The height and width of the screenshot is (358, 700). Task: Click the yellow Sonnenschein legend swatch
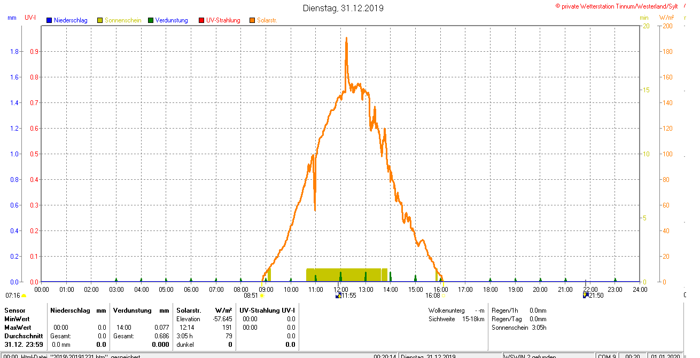tap(100, 20)
